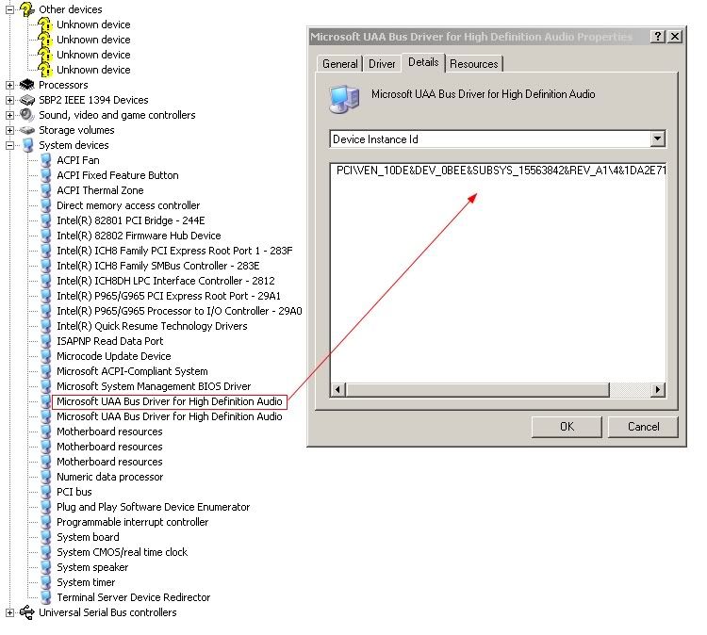Image resolution: width=707 pixels, height=635 pixels.
Task: Collapse the System devices category
Action: 9,145
